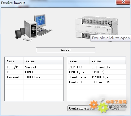This screenshot has width=131, height=116.
Task: Select the COM8 port value
Action: coord(29,72)
